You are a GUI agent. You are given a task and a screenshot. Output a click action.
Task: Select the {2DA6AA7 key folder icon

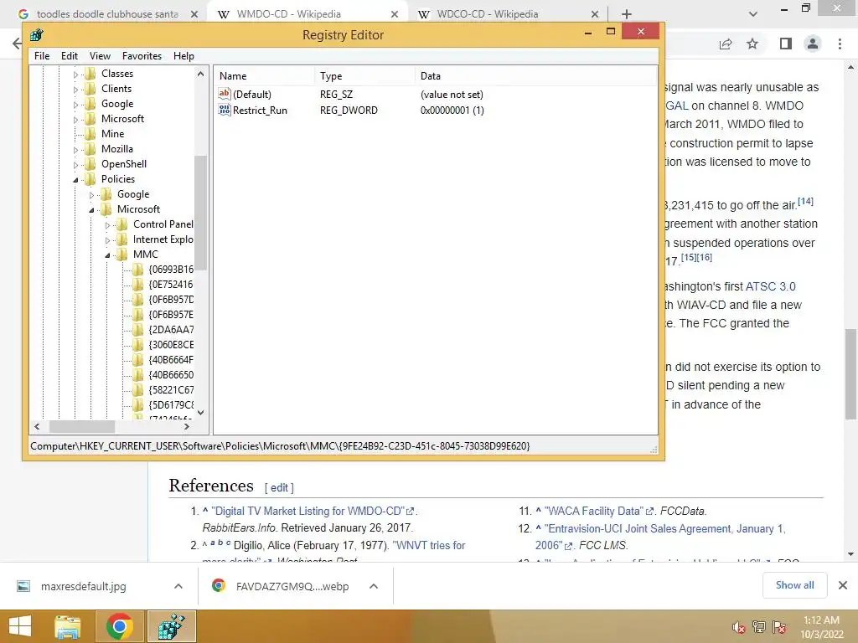coord(138,329)
